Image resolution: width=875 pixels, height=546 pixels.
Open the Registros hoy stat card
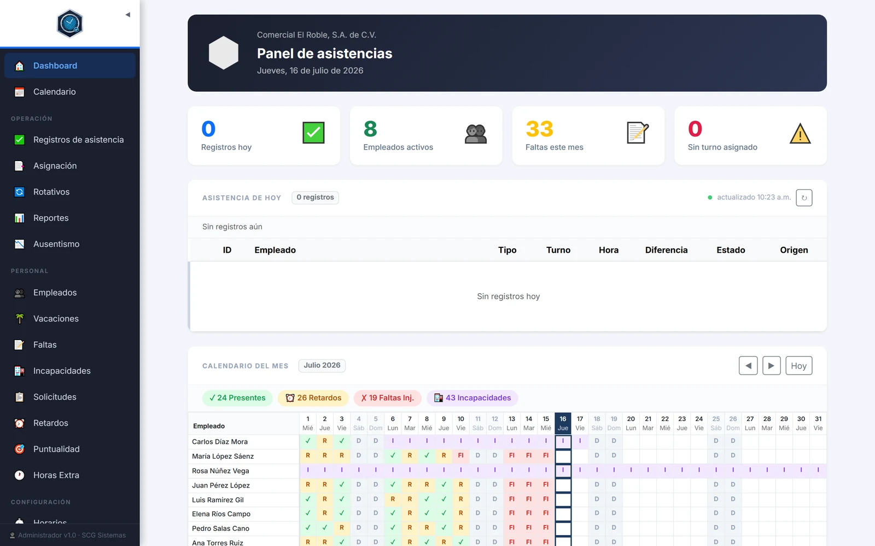coord(264,136)
